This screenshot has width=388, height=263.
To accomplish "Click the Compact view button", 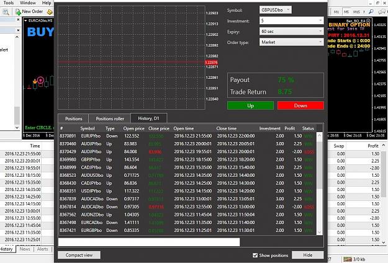I will tap(79, 255).
